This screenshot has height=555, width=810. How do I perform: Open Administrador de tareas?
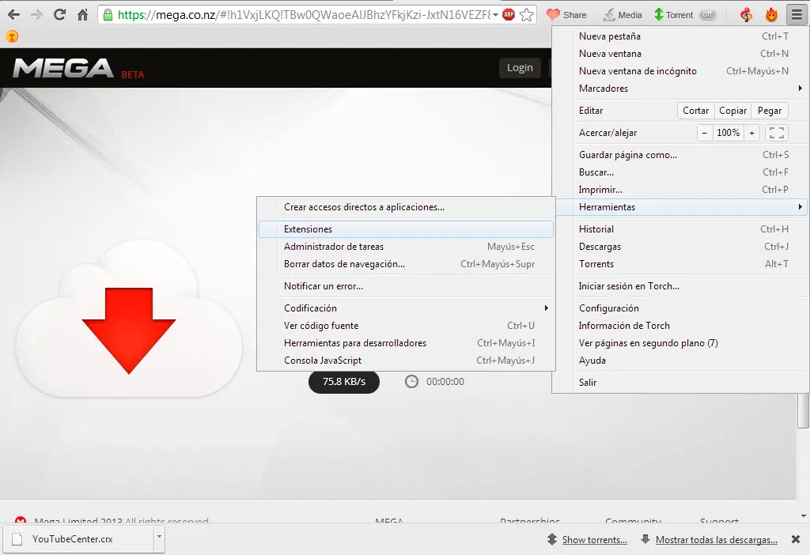[406, 247]
